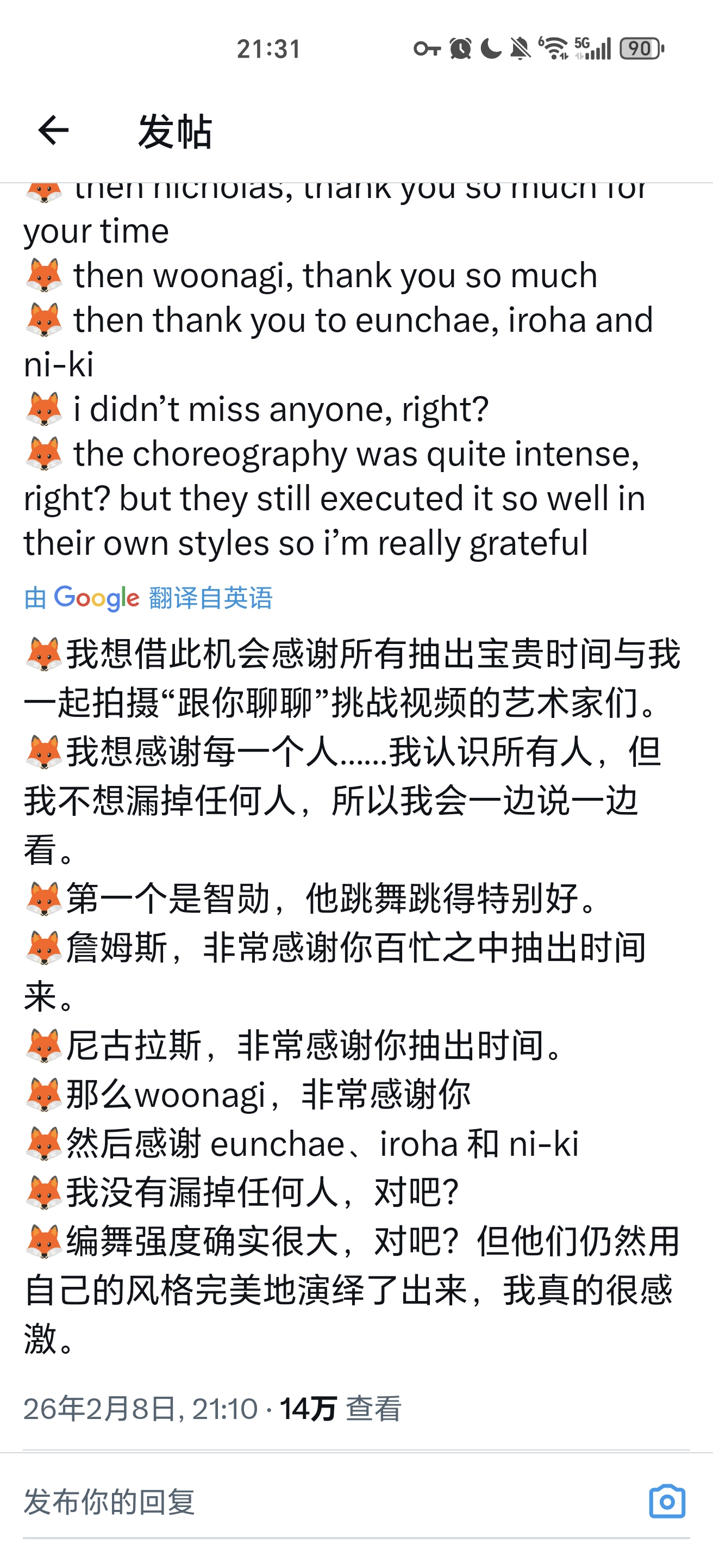Screen dimensions: 713x1549
Task: Tap the 发帖 page title
Action: point(175,131)
